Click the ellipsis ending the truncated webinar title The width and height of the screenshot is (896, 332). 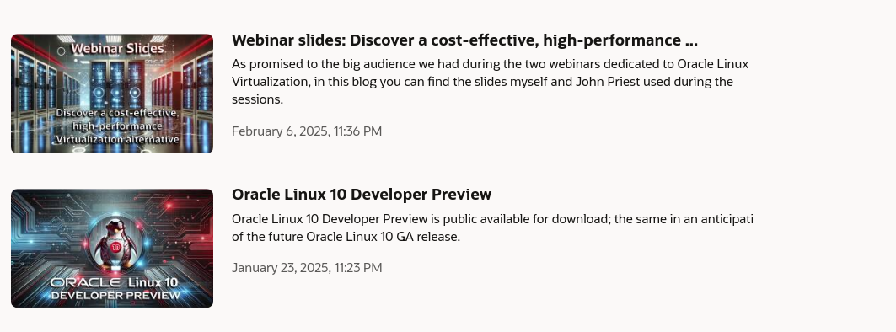[x=691, y=41]
